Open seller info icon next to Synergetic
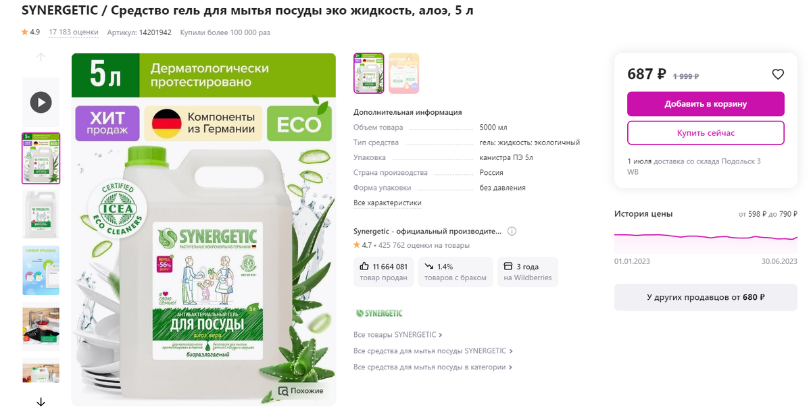 [512, 231]
